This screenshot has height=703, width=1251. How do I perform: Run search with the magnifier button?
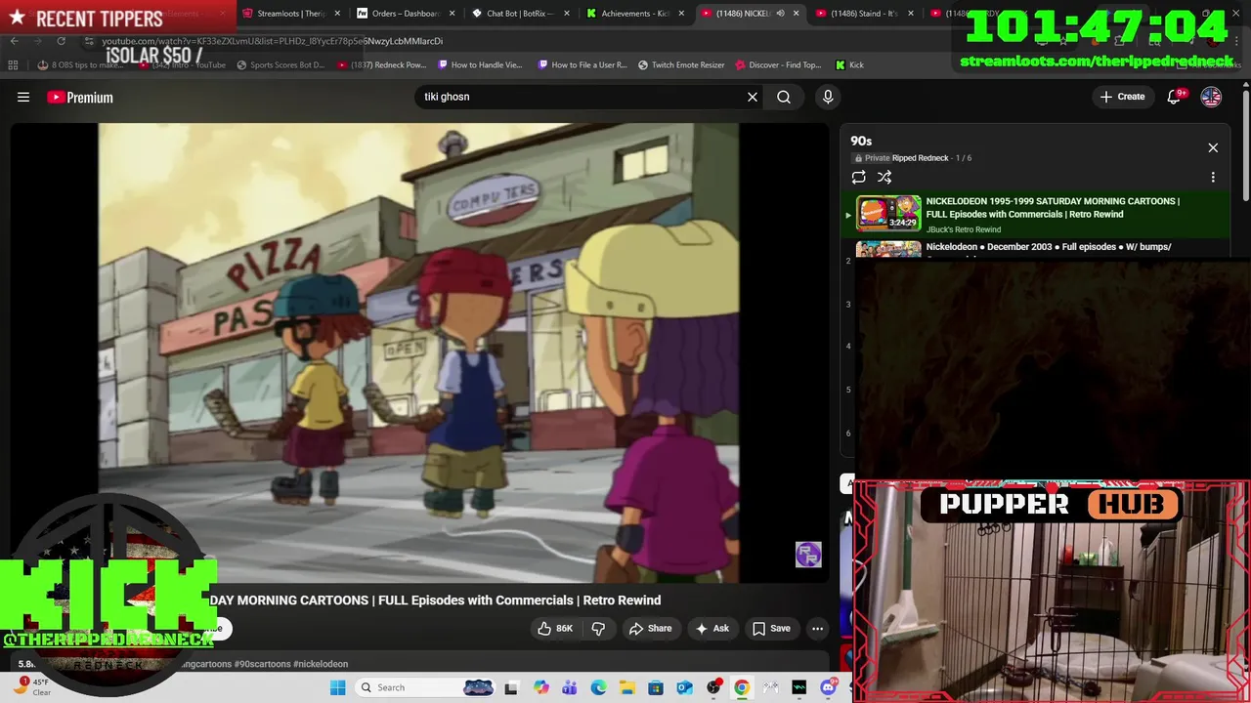(x=784, y=97)
